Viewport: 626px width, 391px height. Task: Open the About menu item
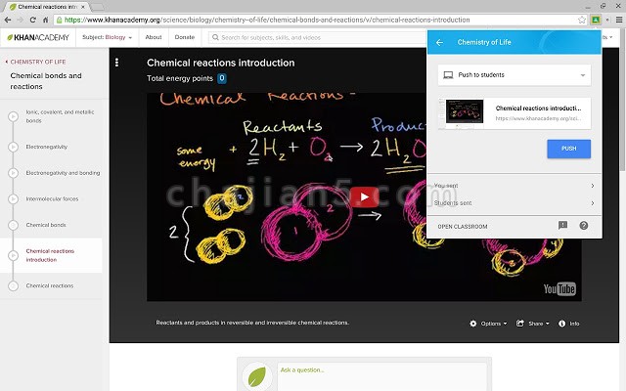point(154,37)
